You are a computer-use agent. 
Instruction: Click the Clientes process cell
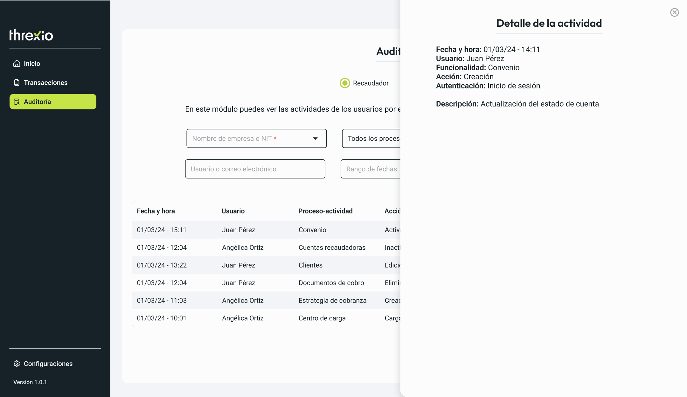pos(310,265)
